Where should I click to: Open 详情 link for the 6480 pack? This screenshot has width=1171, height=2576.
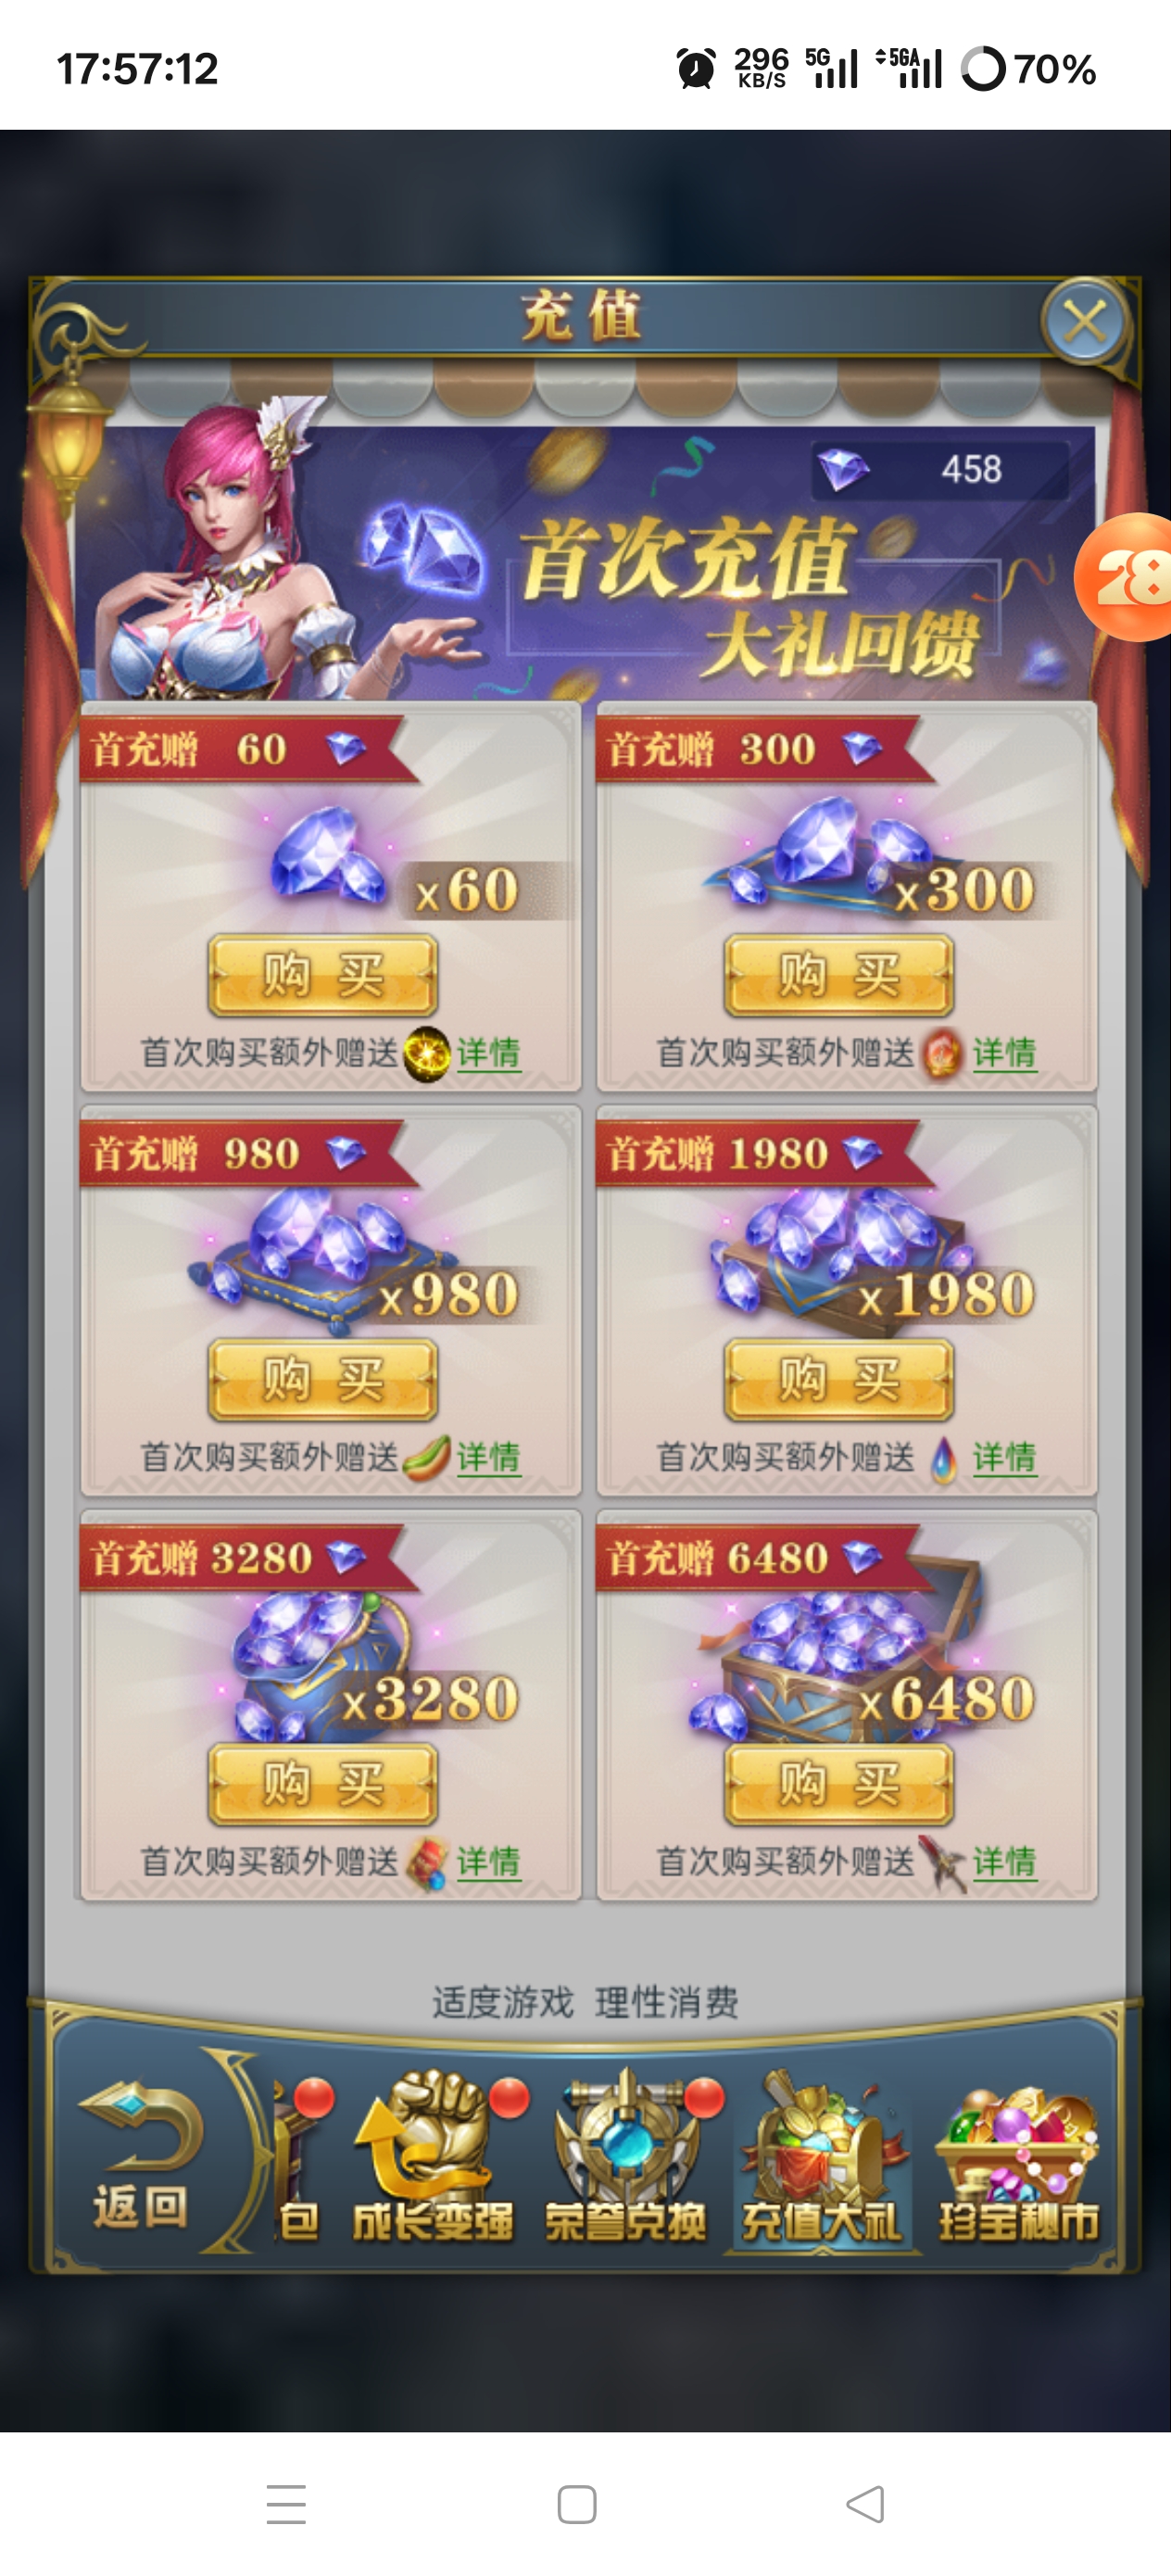1005,1862
